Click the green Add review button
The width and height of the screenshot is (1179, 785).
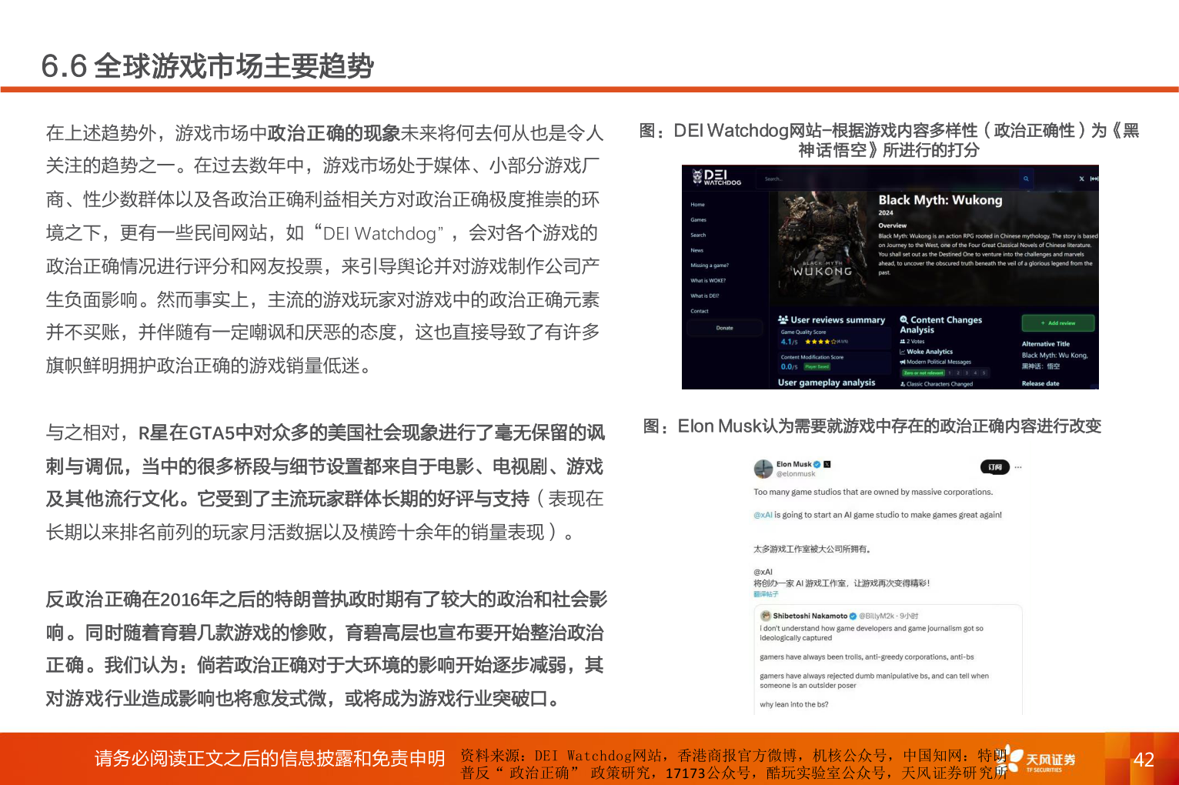point(1057,323)
